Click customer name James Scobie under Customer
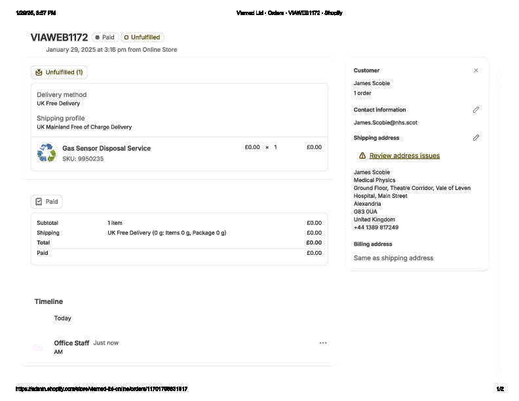The height and width of the screenshot is (401, 519). point(371,83)
